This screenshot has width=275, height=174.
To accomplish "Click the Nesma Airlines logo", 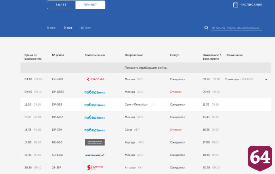I will tap(95, 142).
